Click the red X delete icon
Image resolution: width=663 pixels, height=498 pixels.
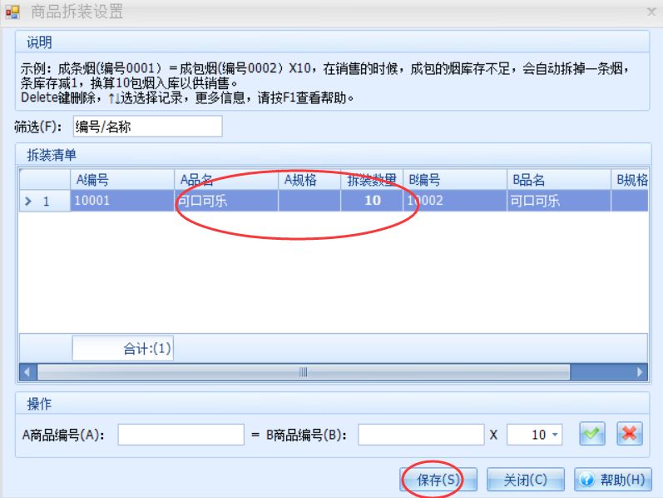[x=629, y=434]
